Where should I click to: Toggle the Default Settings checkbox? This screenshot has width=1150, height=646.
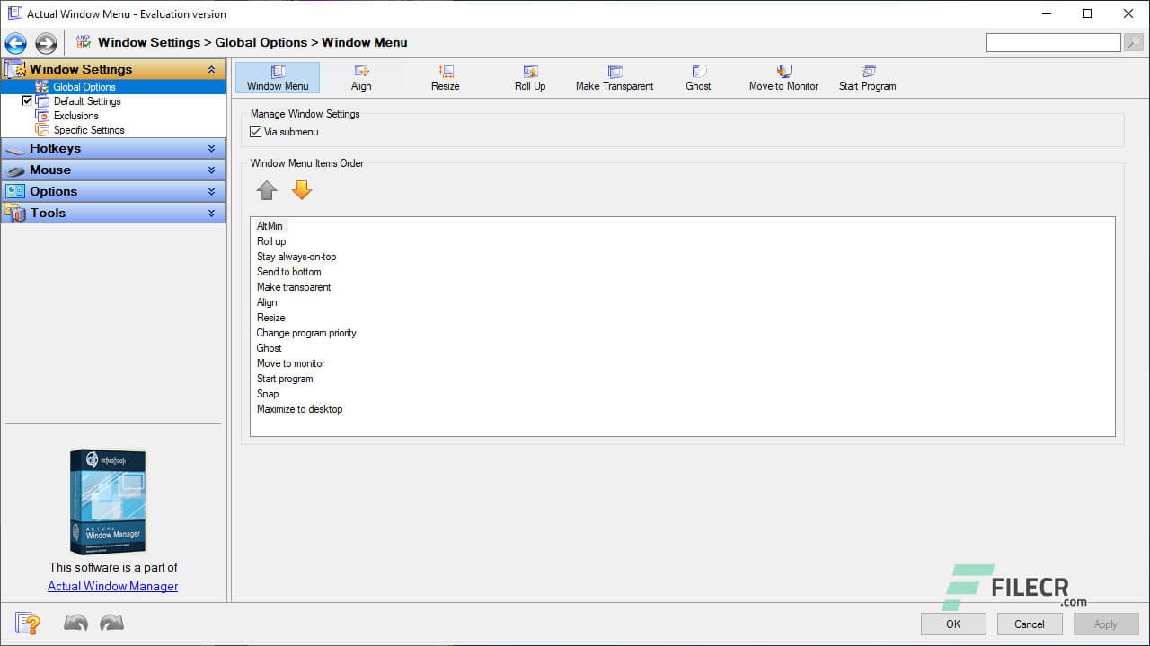(27, 100)
